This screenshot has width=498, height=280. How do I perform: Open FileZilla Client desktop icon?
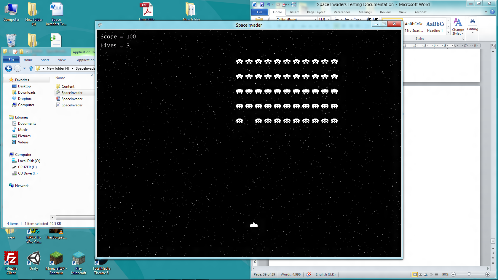11,263
